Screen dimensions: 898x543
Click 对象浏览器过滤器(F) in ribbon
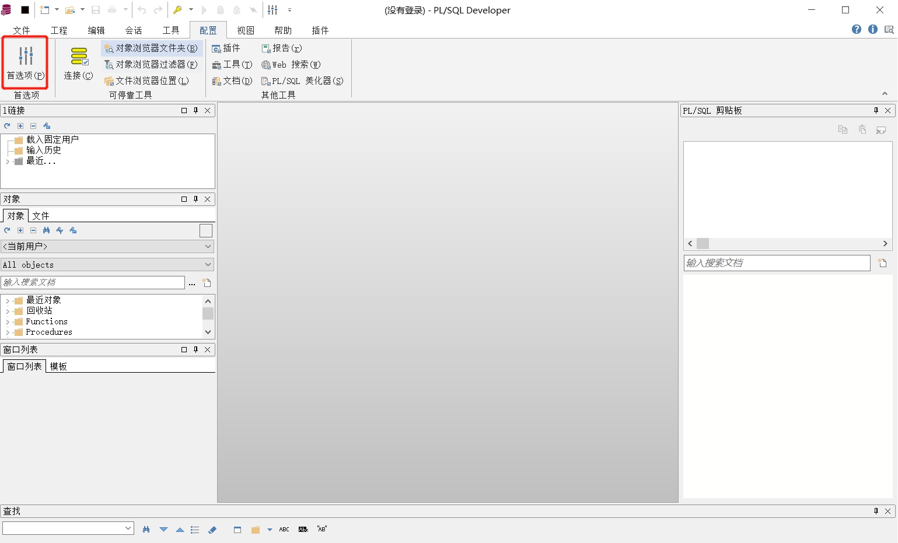coord(152,65)
